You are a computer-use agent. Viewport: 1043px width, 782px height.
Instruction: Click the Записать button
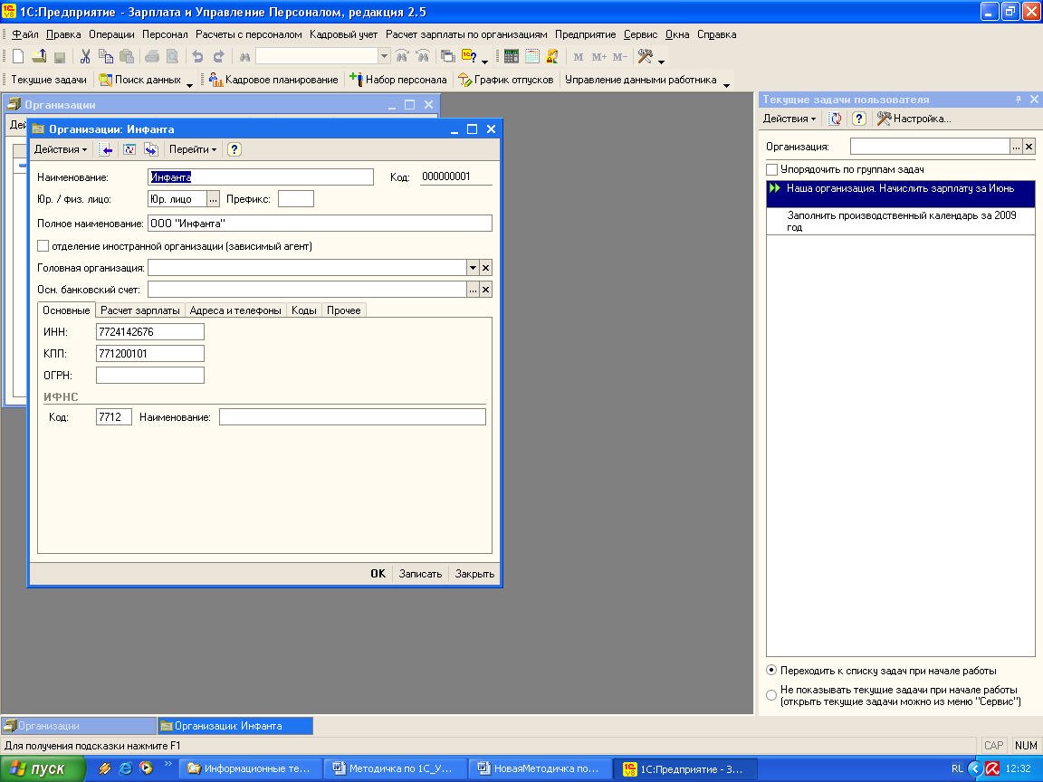click(420, 574)
